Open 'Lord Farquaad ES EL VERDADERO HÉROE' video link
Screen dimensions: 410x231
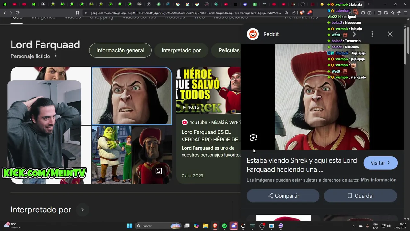[x=211, y=136]
